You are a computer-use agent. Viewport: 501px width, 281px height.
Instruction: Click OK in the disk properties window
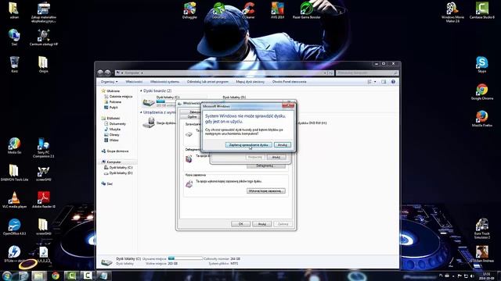point(240,224)
